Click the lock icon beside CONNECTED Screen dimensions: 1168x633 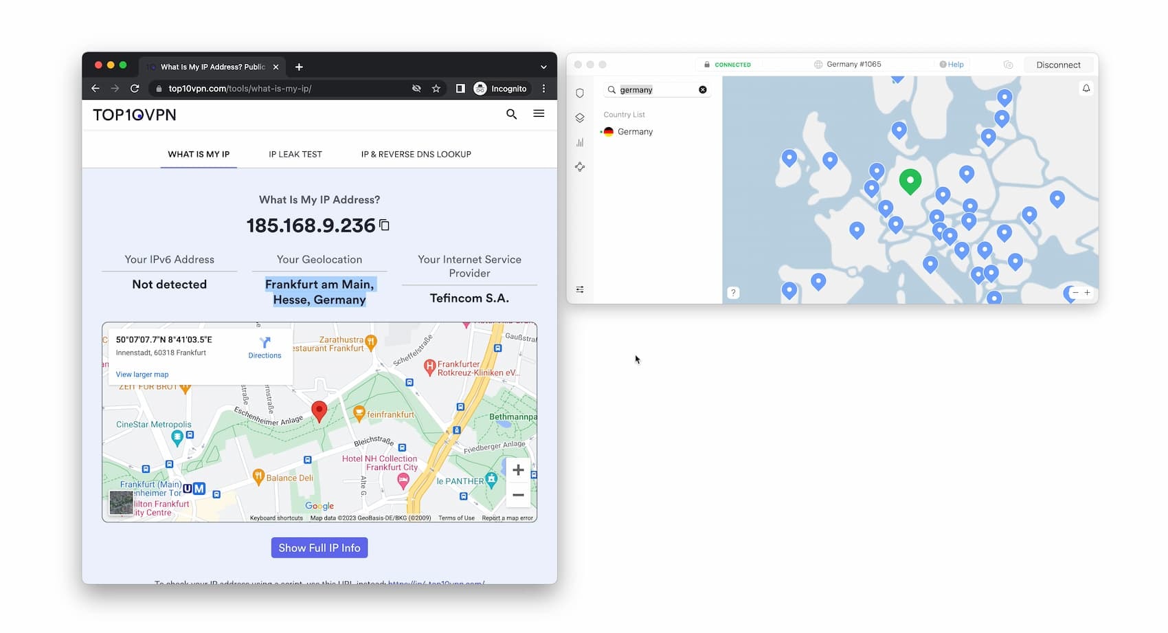click(x=706, y=65)
